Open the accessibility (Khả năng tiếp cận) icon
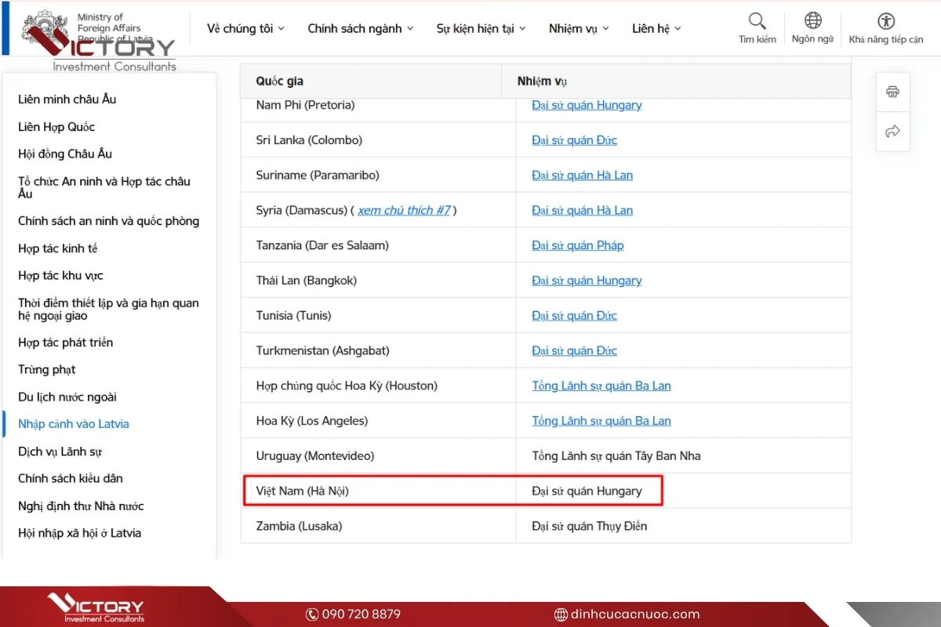This screenshot has width=941, height=627. point(886,21)
